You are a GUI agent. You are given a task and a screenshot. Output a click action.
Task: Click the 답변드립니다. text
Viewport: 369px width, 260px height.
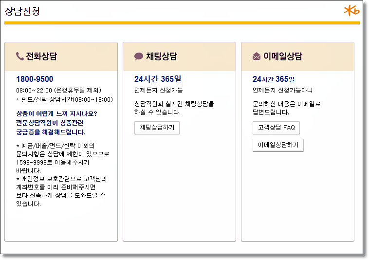tap(271, 112)
